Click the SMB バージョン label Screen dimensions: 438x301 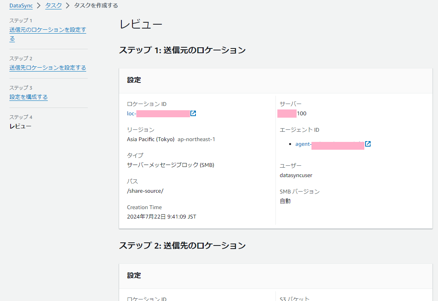pos(300,192)
